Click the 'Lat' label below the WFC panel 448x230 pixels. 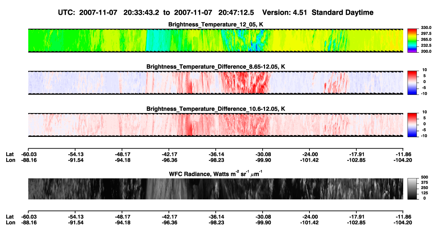tap(10, 217)
